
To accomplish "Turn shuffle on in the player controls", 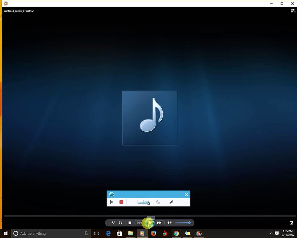I will (113, 223).
